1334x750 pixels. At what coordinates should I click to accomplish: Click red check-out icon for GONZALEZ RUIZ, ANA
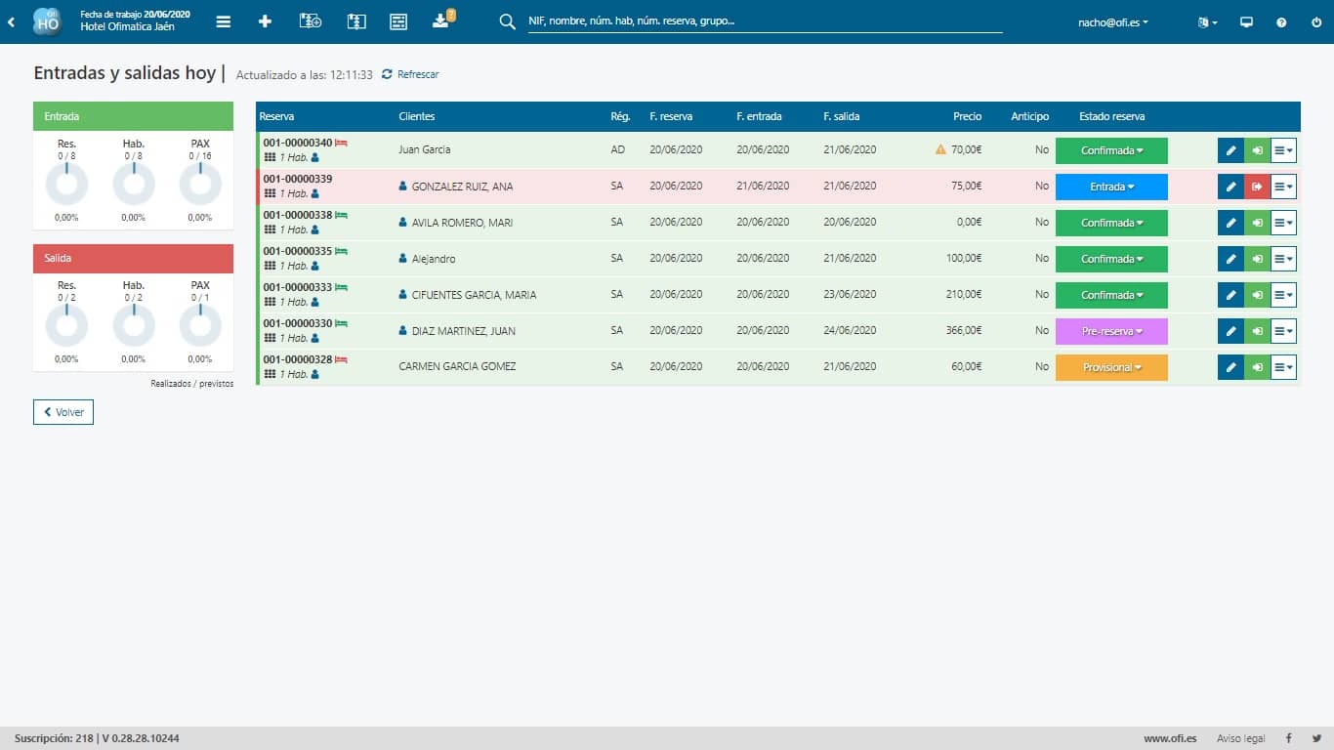click(x=1257, y=187)
